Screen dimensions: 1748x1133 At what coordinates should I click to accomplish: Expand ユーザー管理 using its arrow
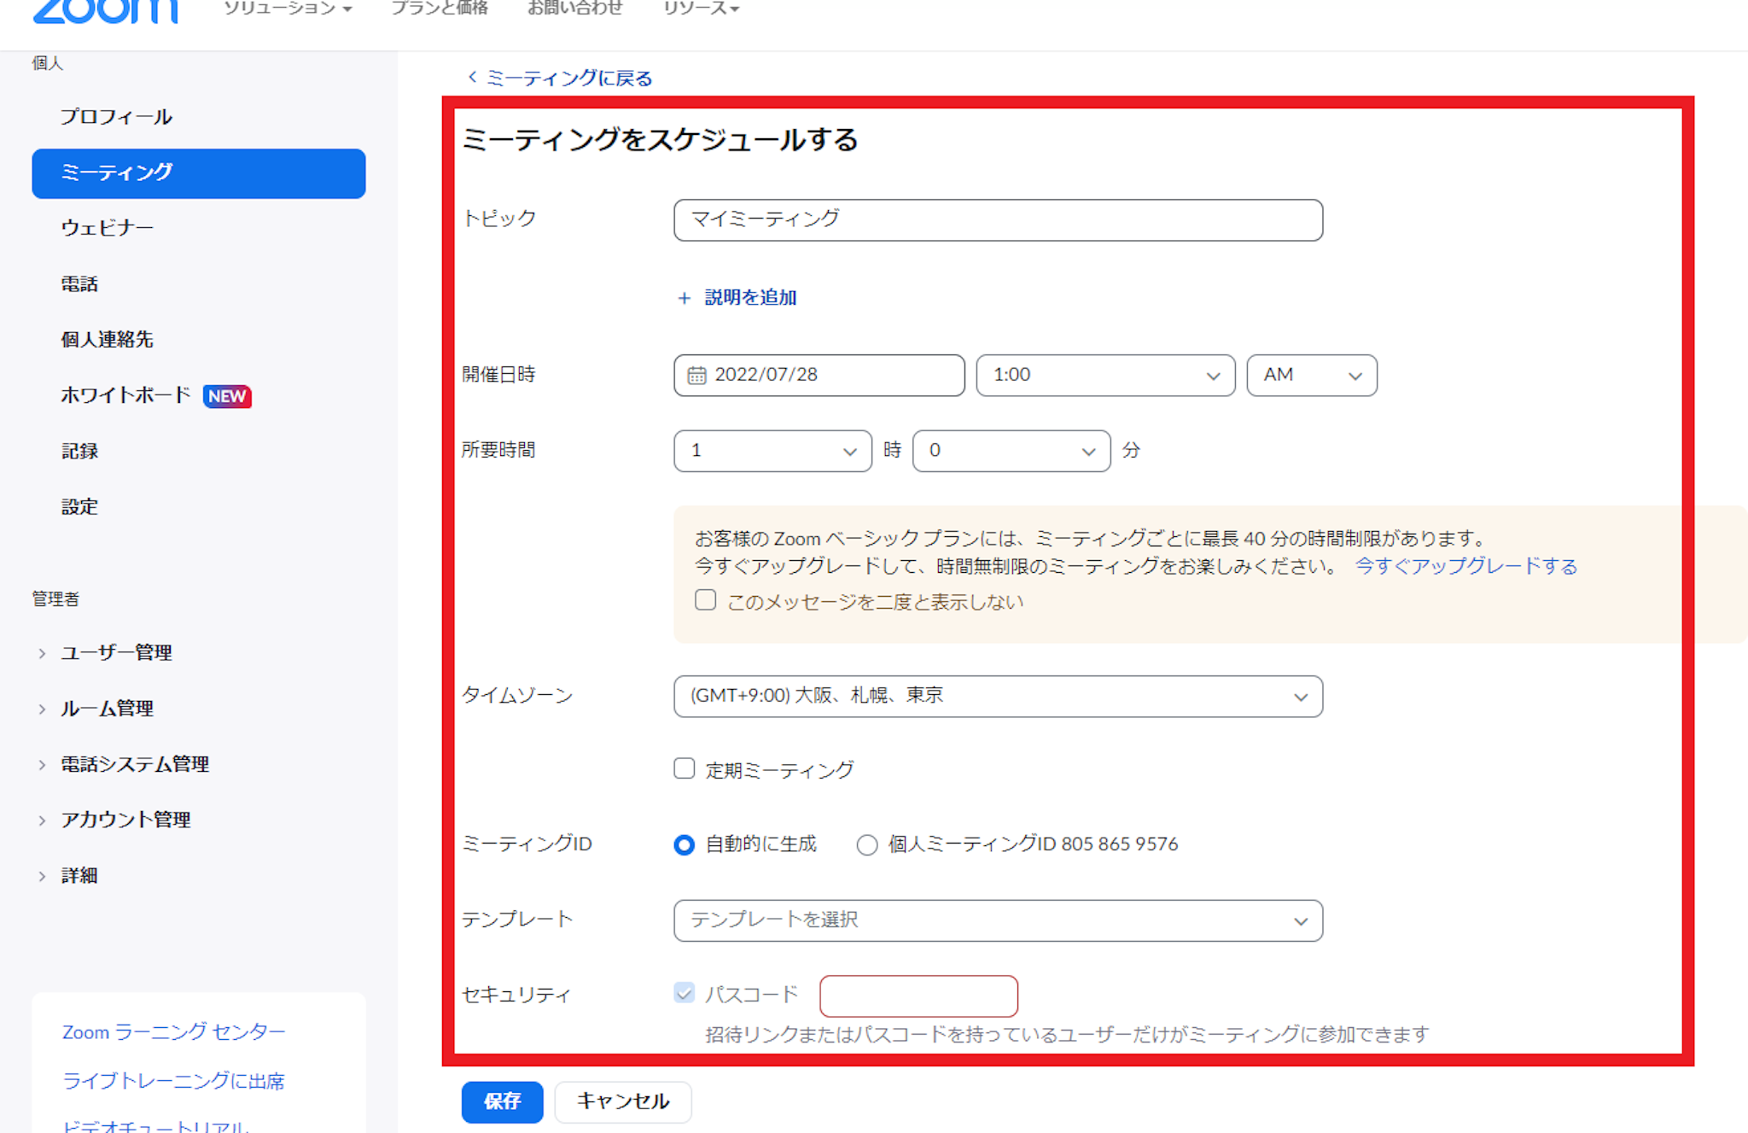tap(42, 653)
